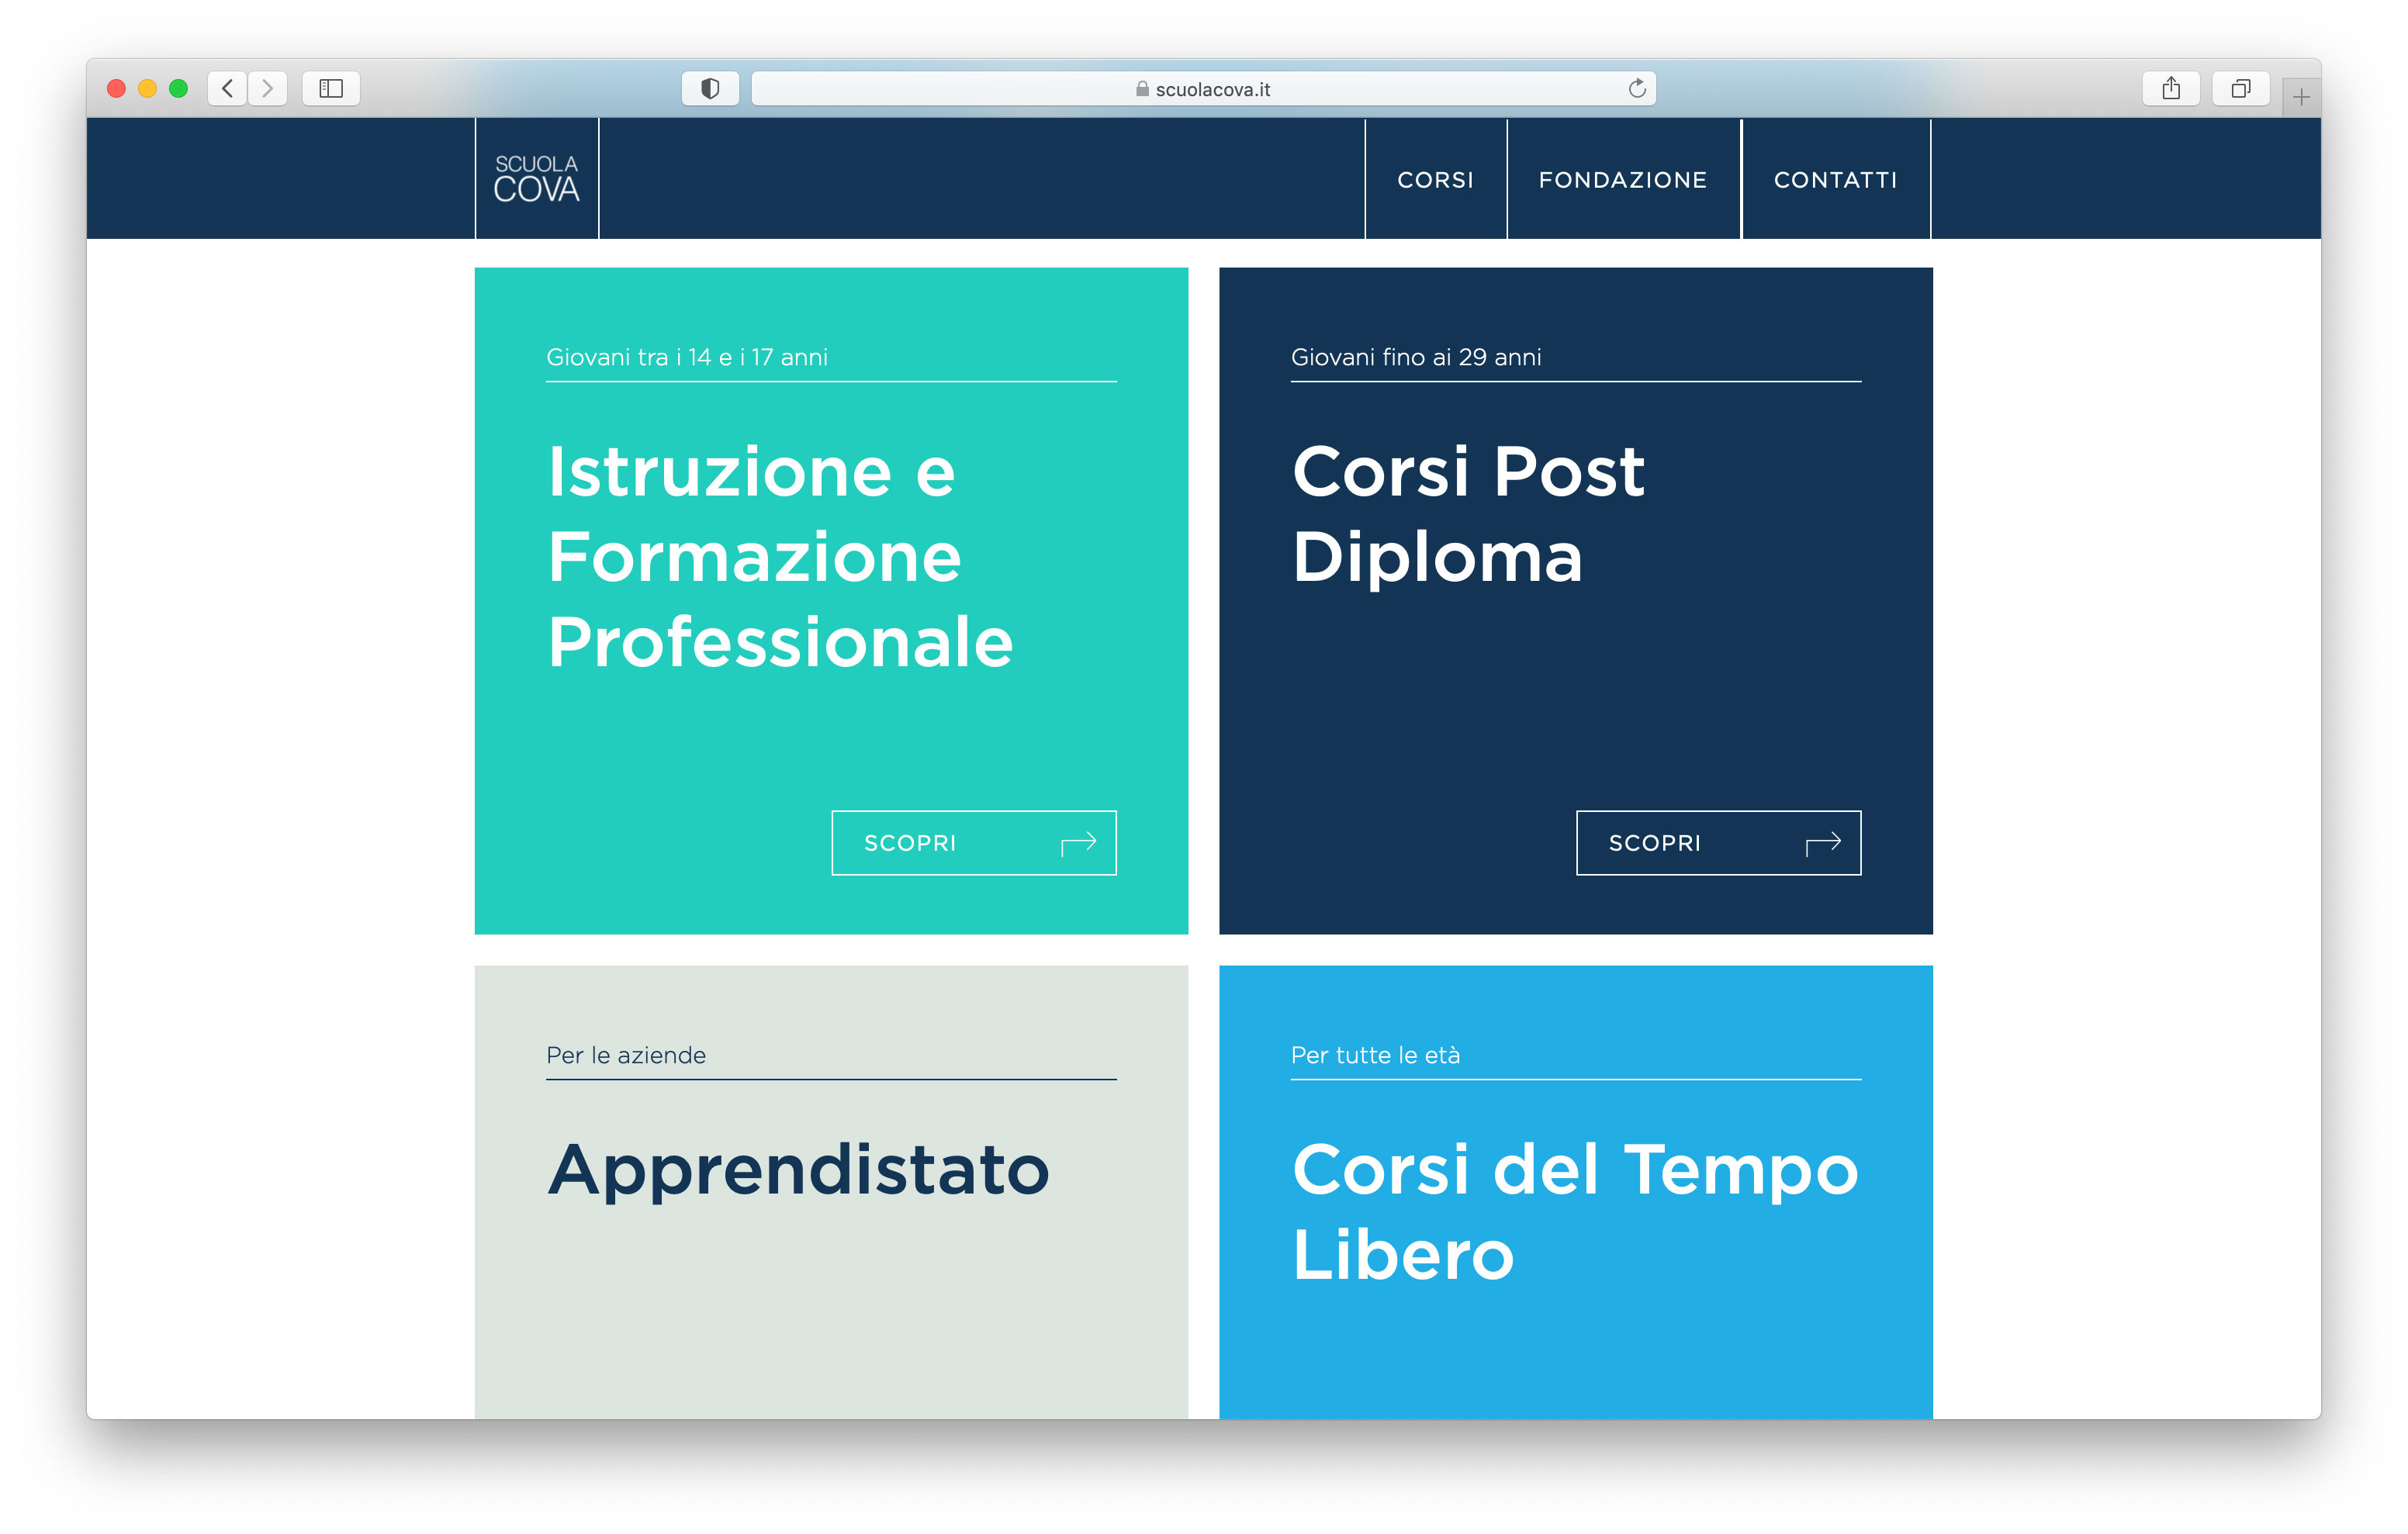Minimize Safari with the yellow button
The width and height of the screenshot is (2408, 1534).
point(147,88)
